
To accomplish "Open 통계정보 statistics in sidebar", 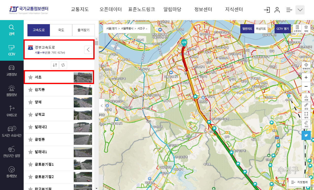I will pyautogui.click(x=12, y=172).
